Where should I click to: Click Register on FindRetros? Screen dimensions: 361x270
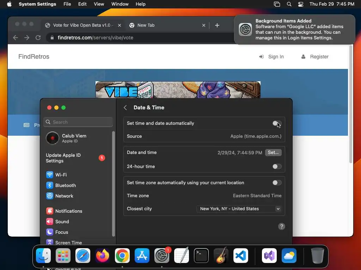[x=315, y=57]
